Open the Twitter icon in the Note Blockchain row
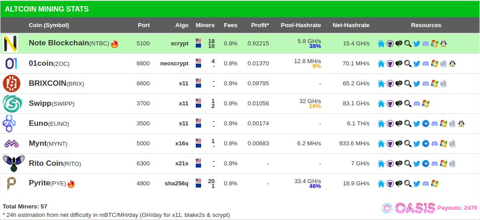The height and width of the screenshot is (220, 480). 417,44
